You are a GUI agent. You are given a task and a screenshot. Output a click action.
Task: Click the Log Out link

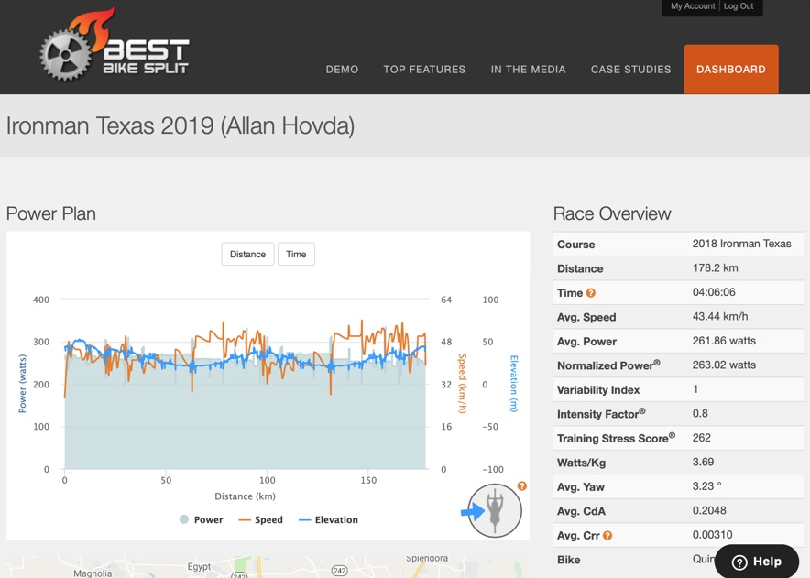pos(739,6)
